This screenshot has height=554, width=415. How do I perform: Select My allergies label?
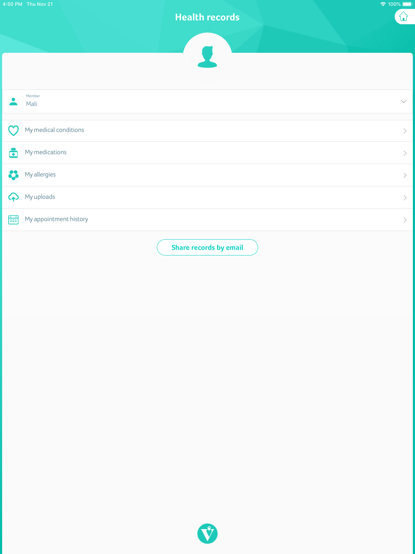40,175
